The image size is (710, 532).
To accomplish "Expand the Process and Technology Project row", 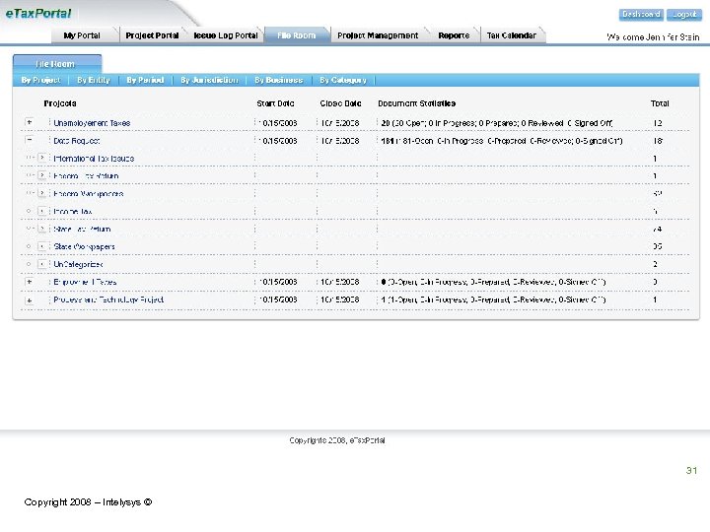I will (x=30, y=299).
